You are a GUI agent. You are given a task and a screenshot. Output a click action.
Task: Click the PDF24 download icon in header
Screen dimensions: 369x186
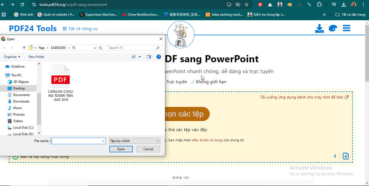319,29
